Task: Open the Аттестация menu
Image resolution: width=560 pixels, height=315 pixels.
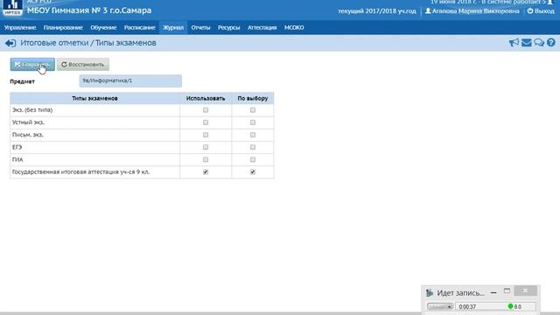Action: [x=262, y=27]
